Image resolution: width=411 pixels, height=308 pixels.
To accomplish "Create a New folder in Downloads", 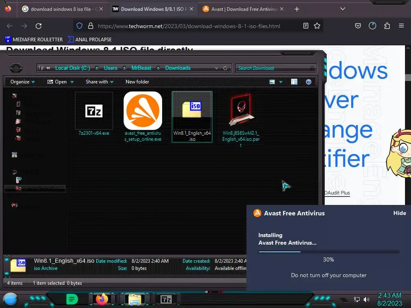I will (x=137, y=82).
